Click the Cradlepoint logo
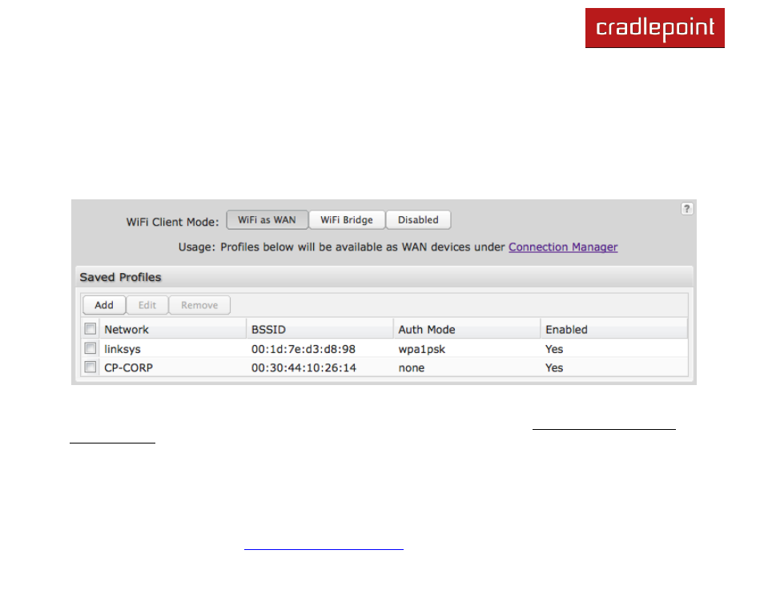764x590 pixels. point(654,28)
